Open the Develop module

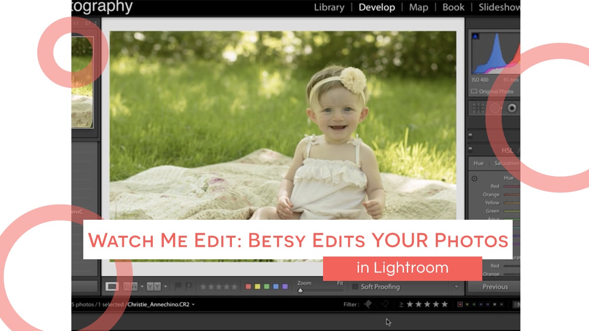click(377, 7)
